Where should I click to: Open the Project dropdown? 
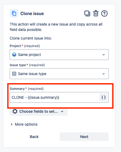(x=59, y=55)
